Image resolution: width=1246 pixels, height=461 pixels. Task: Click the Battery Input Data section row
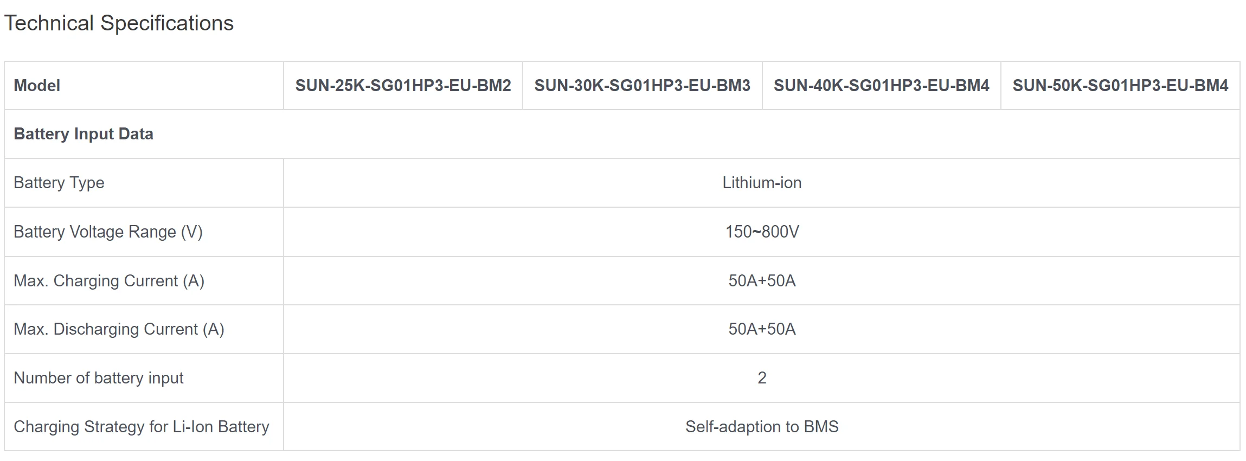pyautogui.click(x=84, y=134)
